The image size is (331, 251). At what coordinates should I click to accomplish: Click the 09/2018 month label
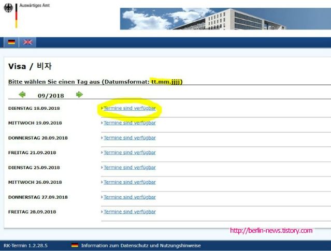[51, 96]
